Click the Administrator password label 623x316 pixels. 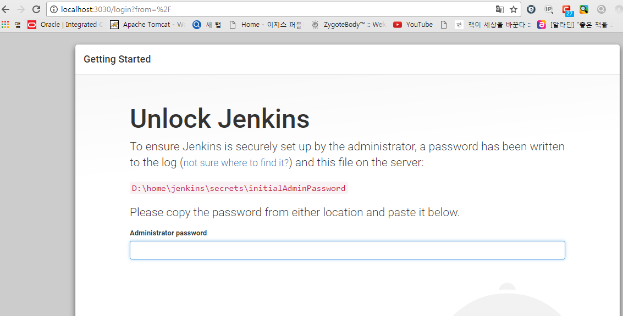tap(168, 233)
